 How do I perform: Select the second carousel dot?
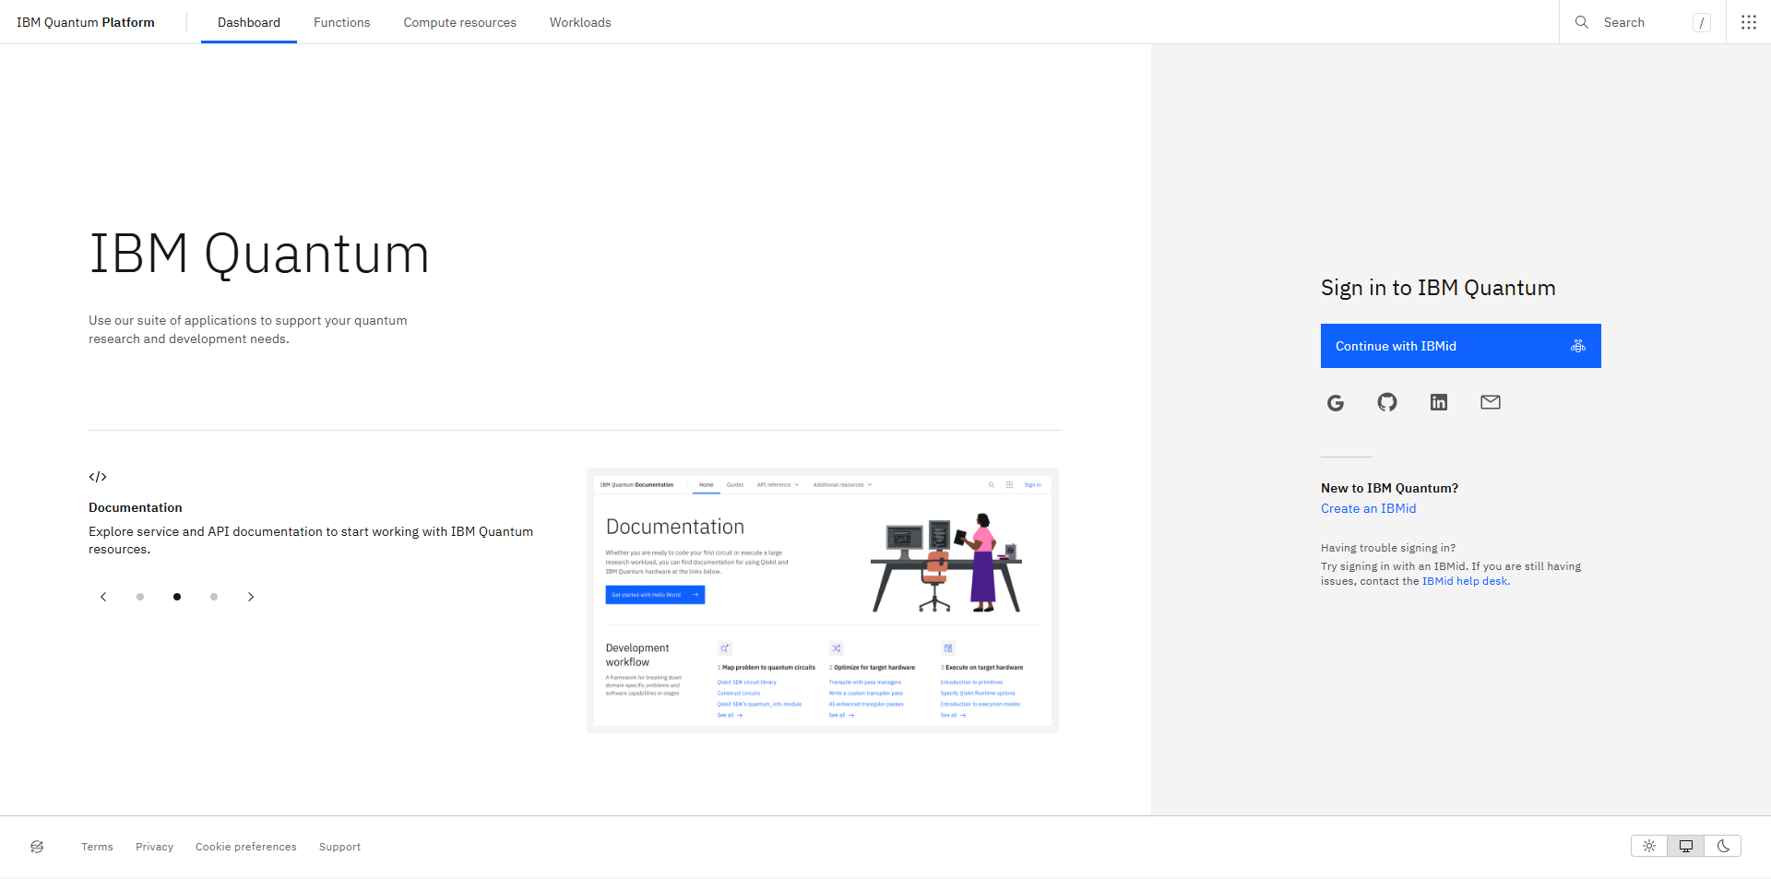[177, 597]
